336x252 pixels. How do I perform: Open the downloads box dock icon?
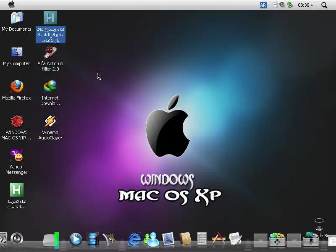click(311, 239)
